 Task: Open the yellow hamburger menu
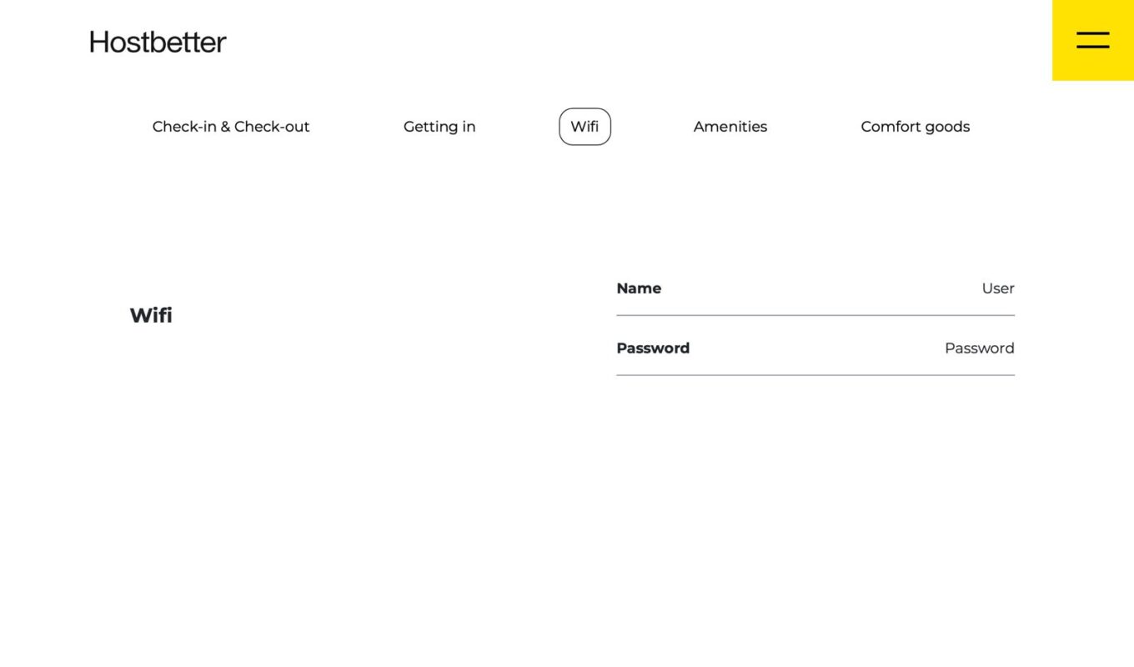1092,40
